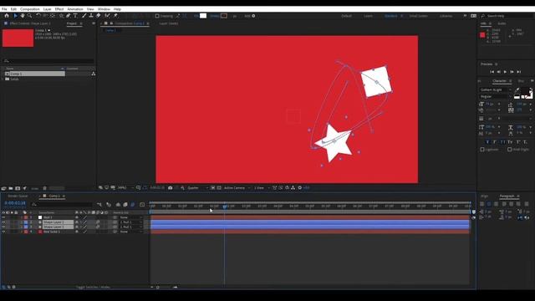Open the font family dropdown
The width and height of the screenshot is (535, 301).
(496, 89)
